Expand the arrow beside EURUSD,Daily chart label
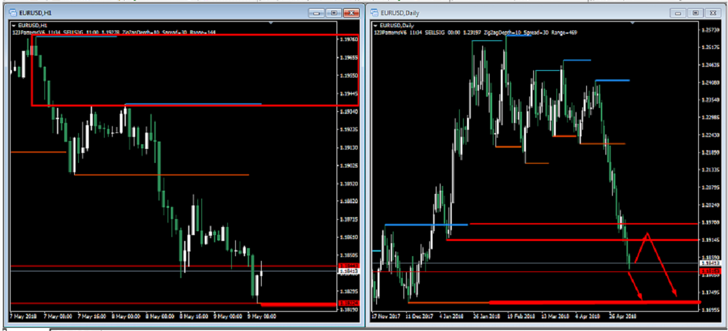The image size is (728, 331). [375, 25]
